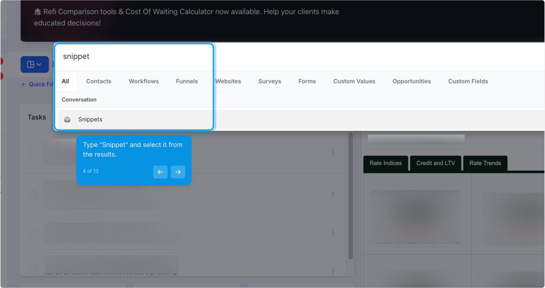Image resolution: width=545 pixels, height=288 pixels.
Task: Check the third task checkbox
Action: (33, 233)
